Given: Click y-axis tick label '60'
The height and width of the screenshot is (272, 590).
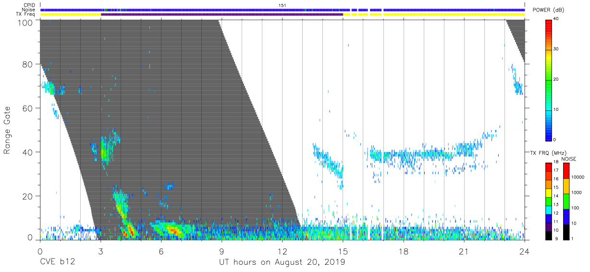Looking at the screenshot, I should click(x=28, y=108).
